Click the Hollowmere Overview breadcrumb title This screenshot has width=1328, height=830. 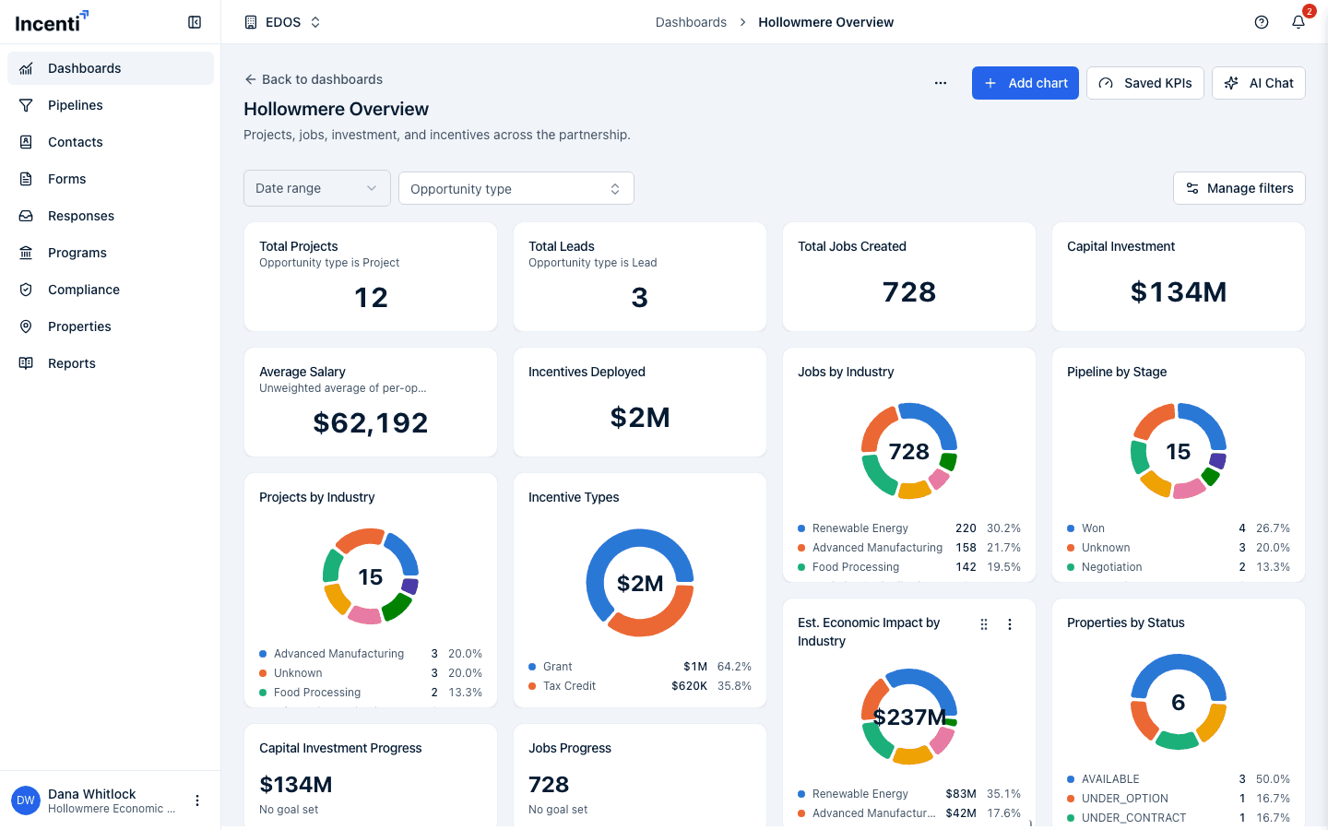pyautogui.click(x=825, y=22)
